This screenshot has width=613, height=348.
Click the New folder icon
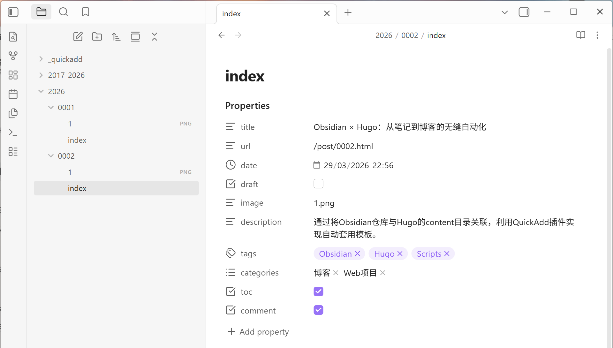(x=97, y=37)
